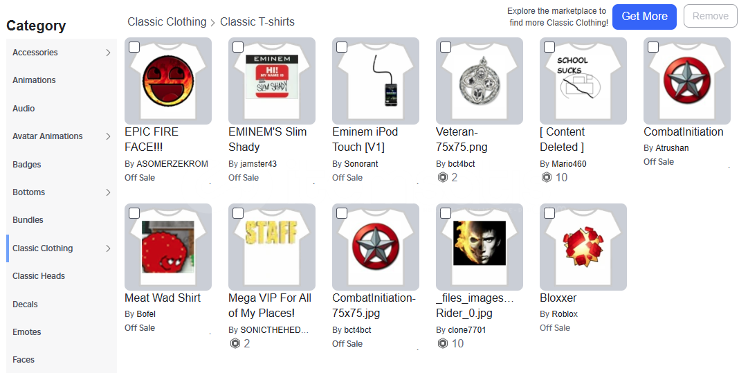Open the Badges category

pyautogui.click(x=27, y=165)
